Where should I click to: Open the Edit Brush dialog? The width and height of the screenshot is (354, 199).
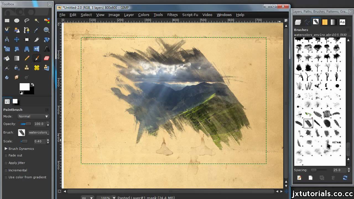pos(299,178)
